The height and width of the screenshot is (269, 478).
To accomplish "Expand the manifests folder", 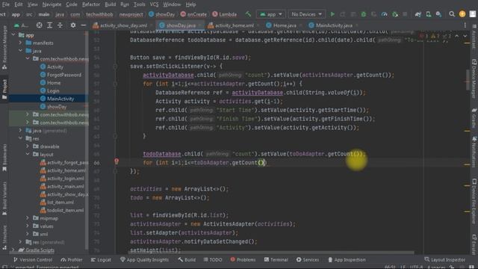I will point(21,43).
